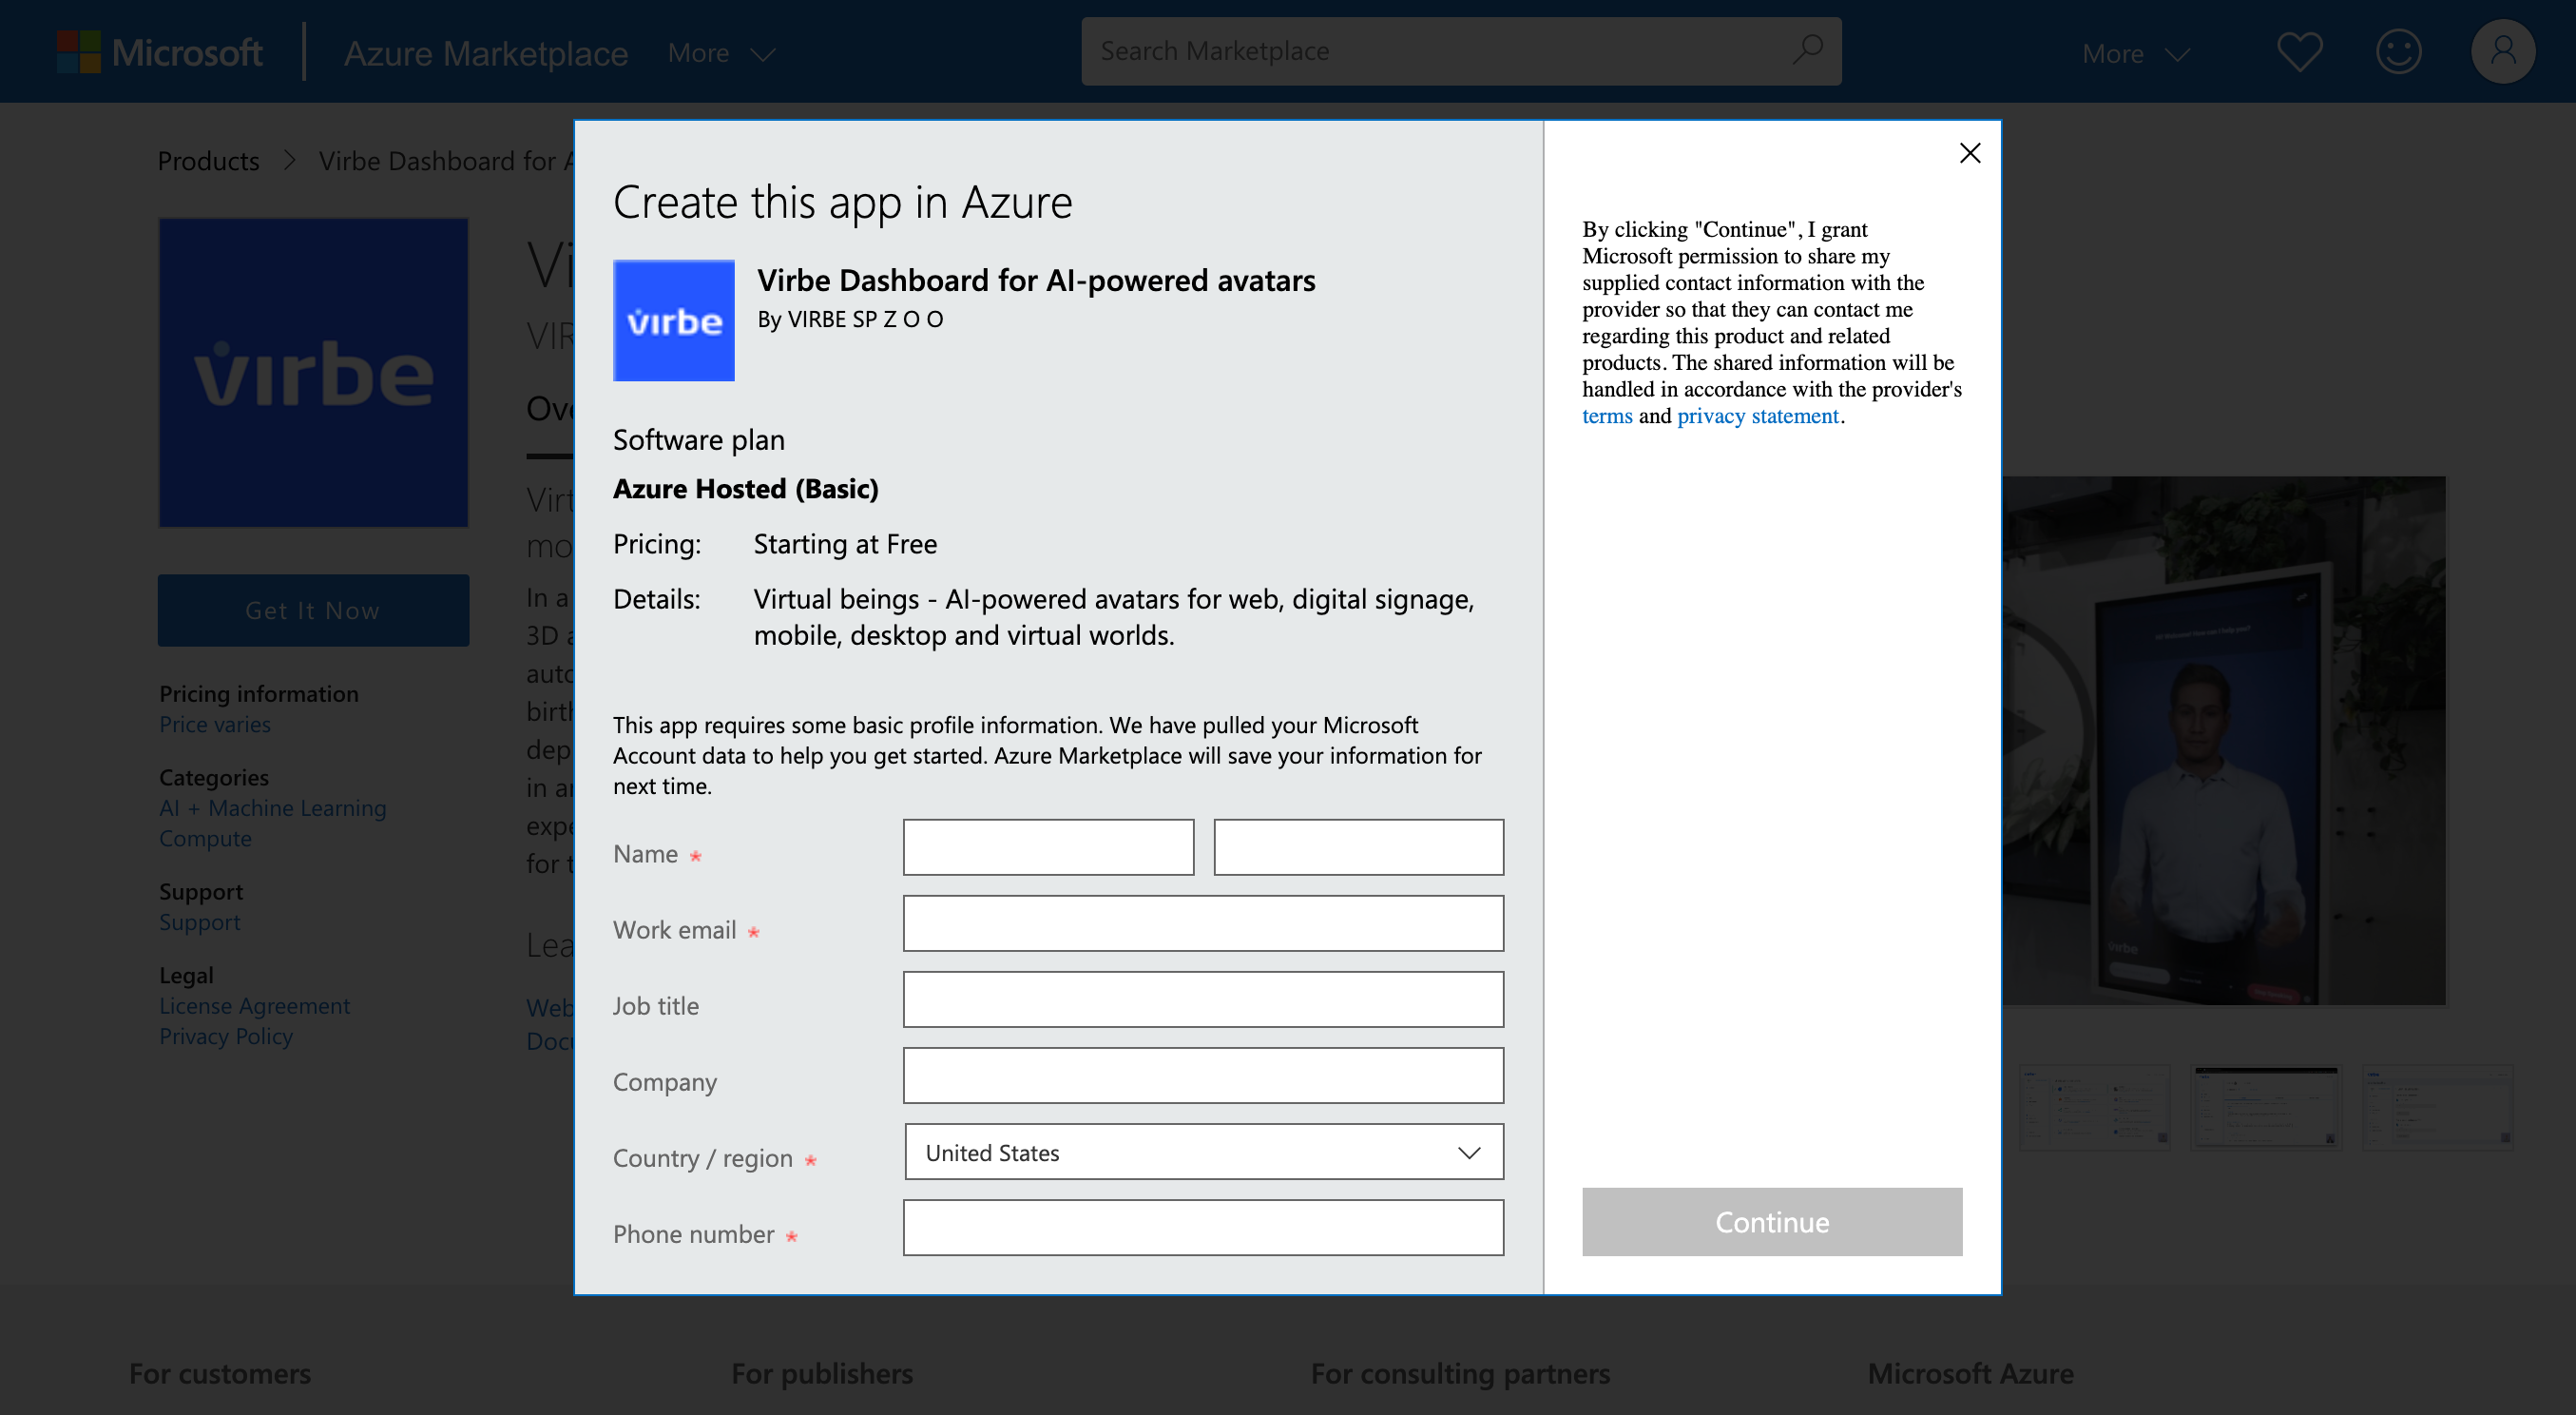Click the avatar kiosk preview image
Viewport: 2576px width, 1415px height.
pyautogui.click(x=2224, y=741)
